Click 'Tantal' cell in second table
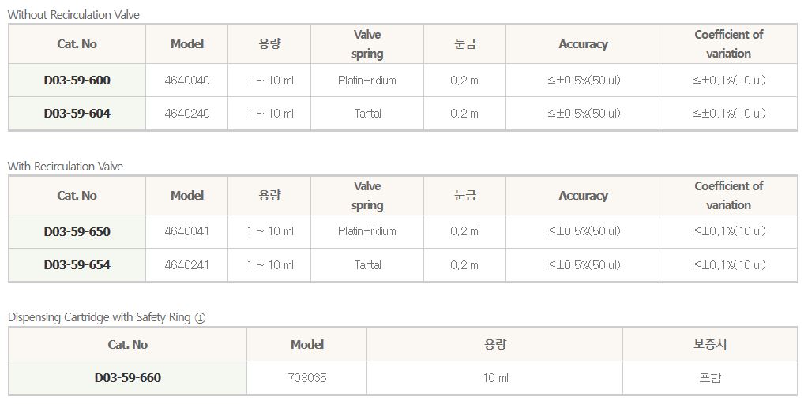808x412 pixels. pos(367,265)
